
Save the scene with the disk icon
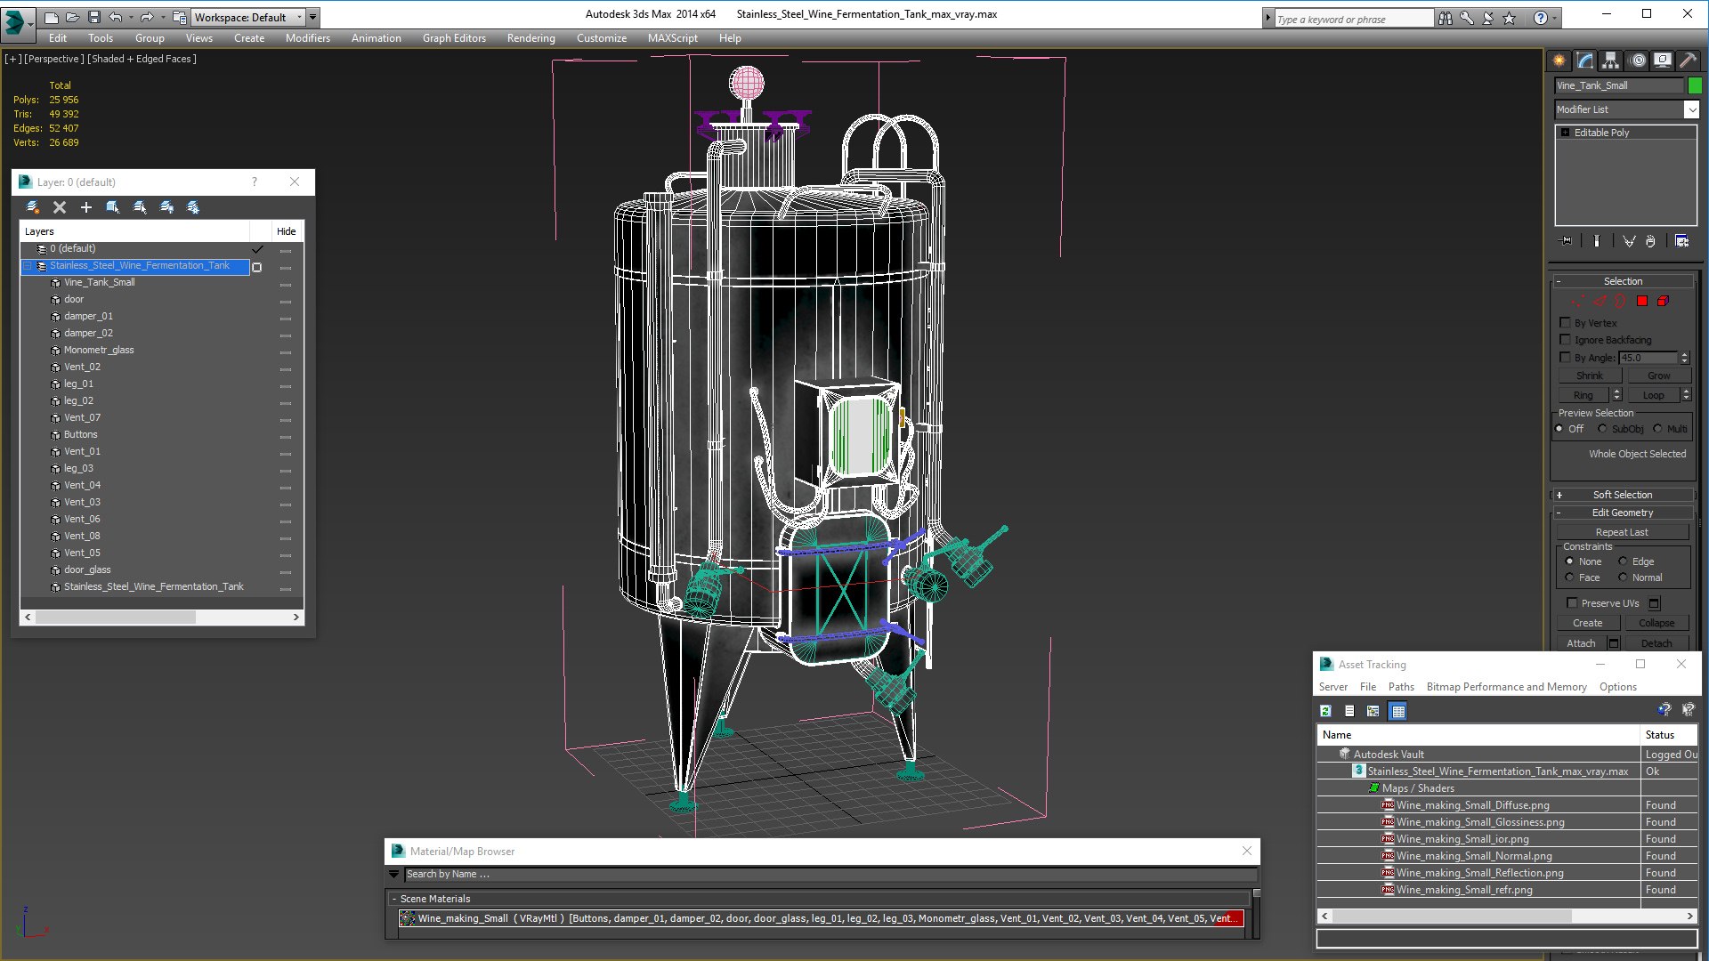click(x=94, y=17)
